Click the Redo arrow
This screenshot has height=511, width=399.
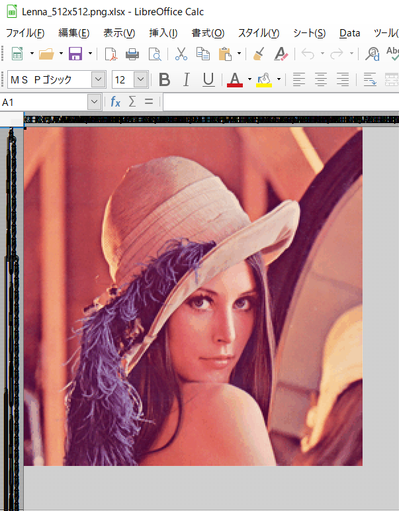336,54
